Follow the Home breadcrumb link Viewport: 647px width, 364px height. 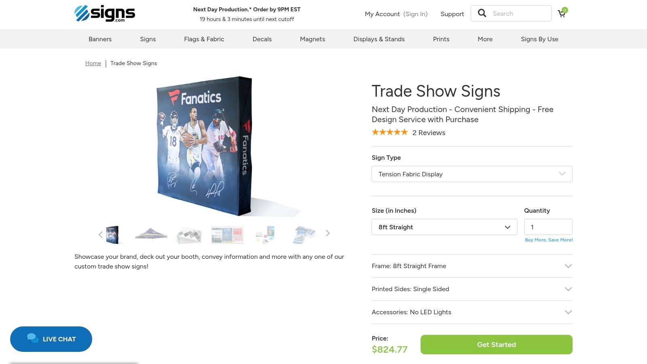pos(93,63)
